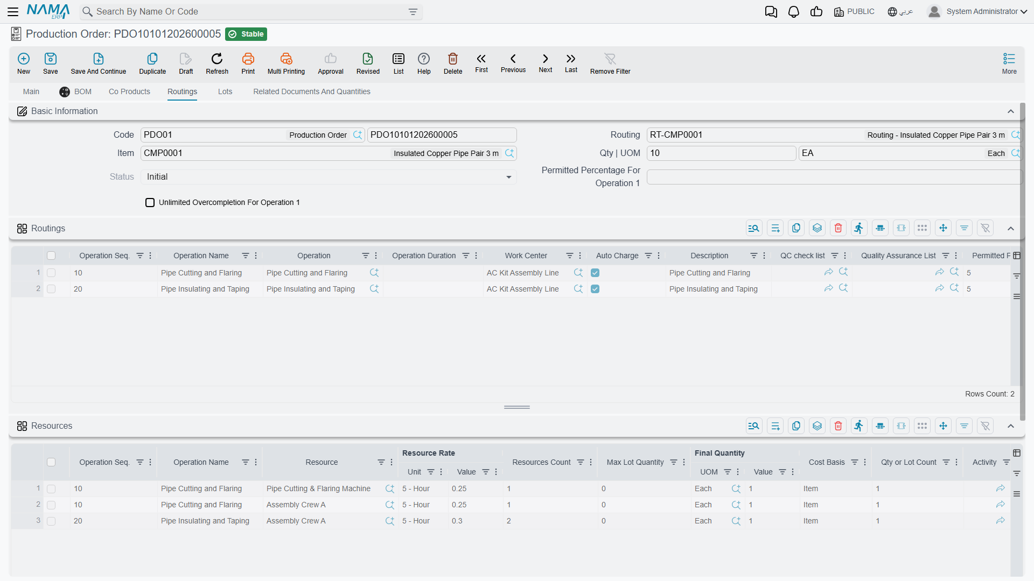Click the Search By Name Or Code field
This screenshot has width=1034, height=581.
tap(250, 12)
